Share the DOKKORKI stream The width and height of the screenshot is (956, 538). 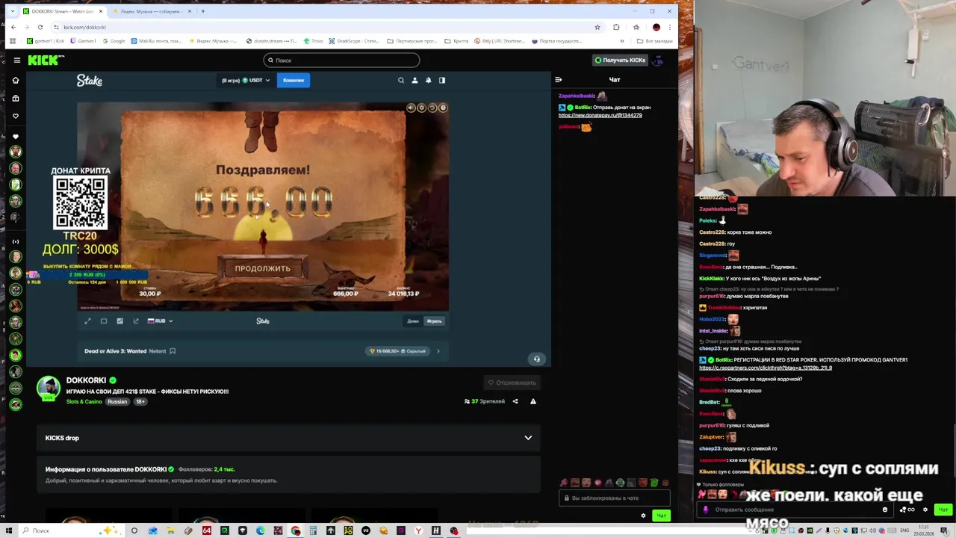point(515,401)
